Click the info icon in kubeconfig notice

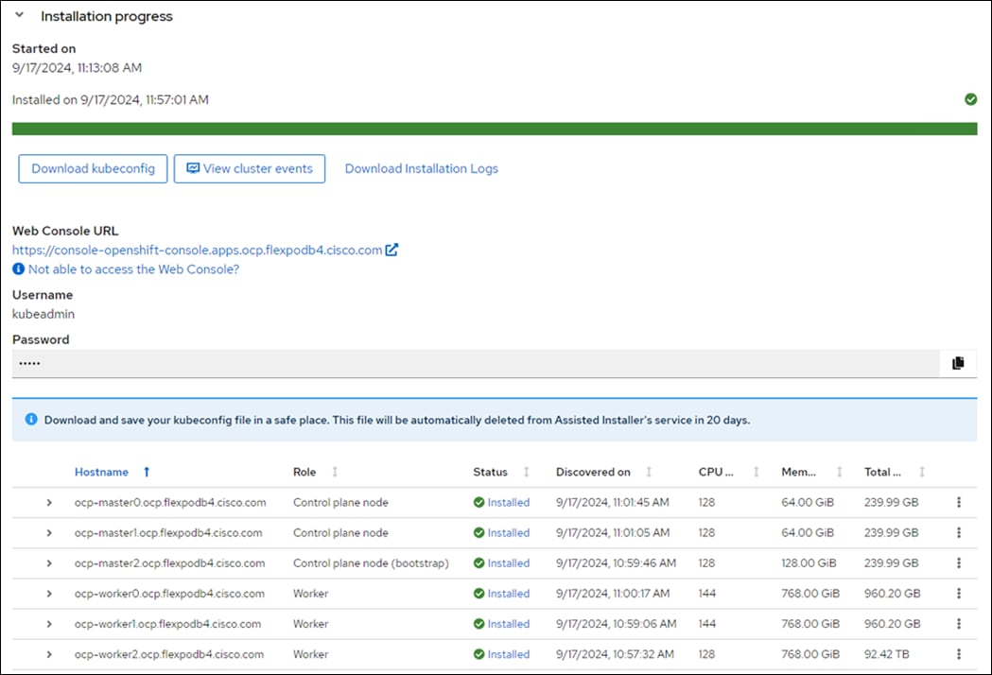(31, 419)
